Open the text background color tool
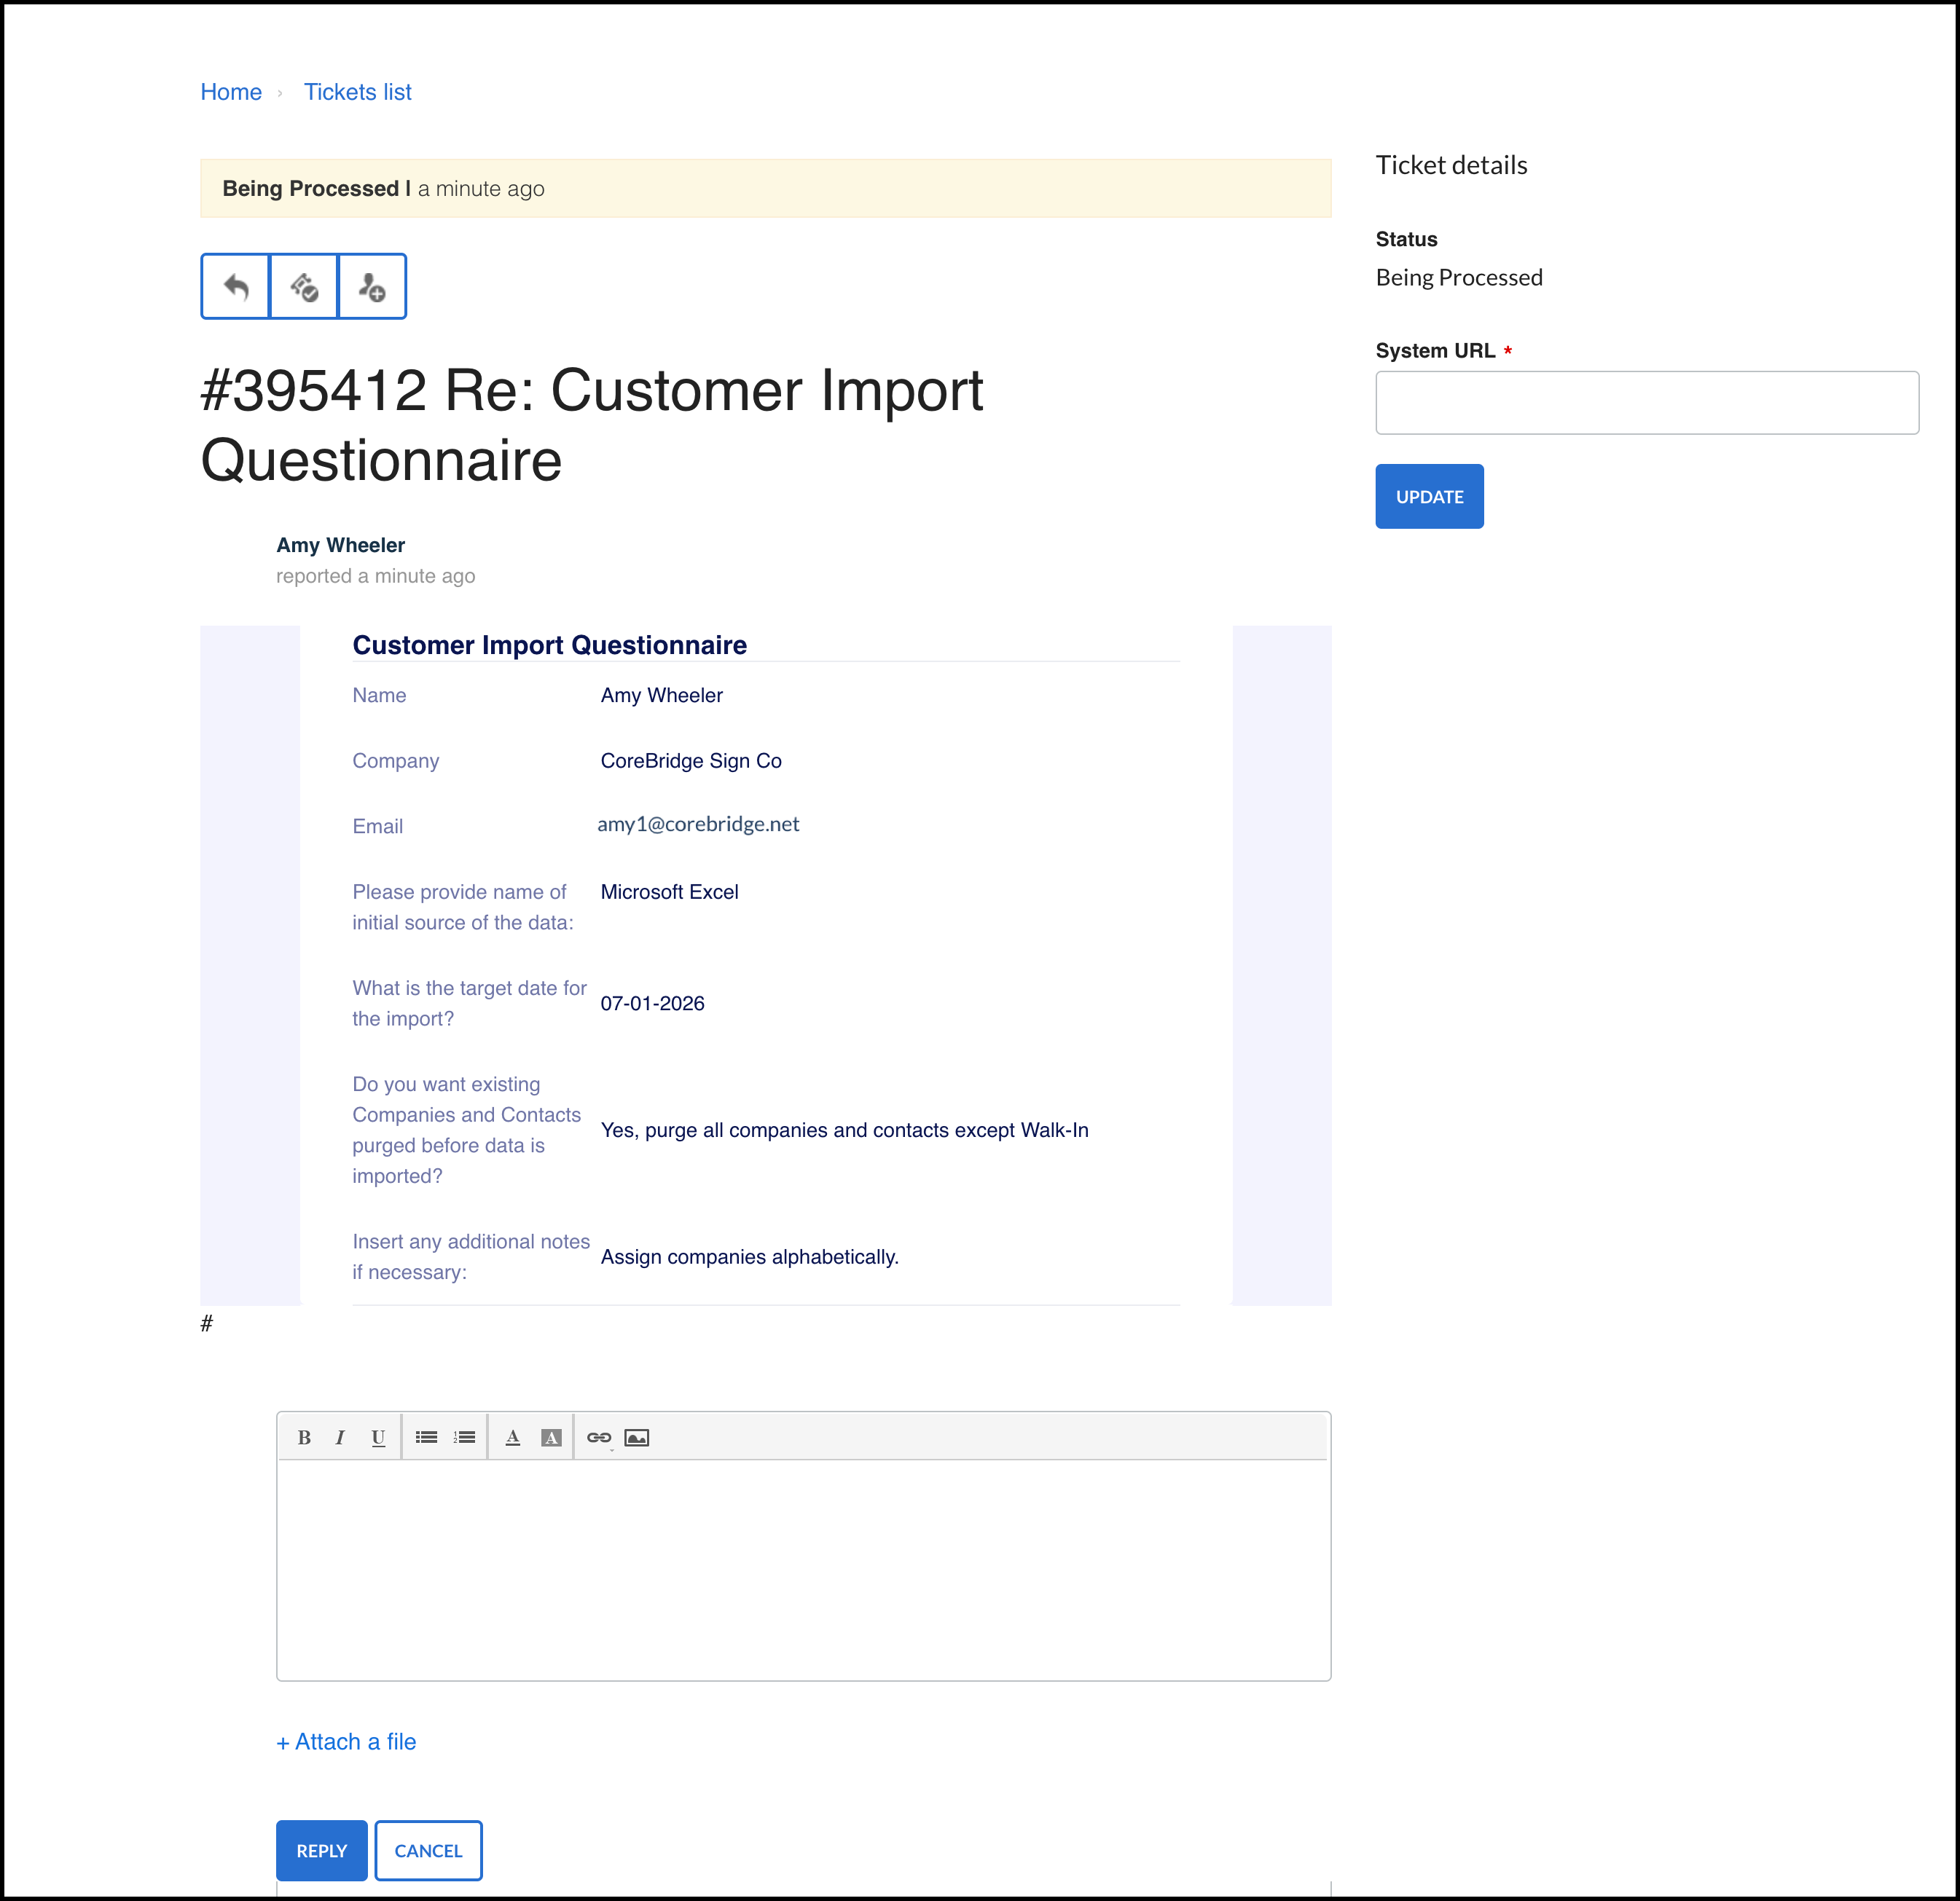1960x1901 pixels. click(x=551, y=1437)
